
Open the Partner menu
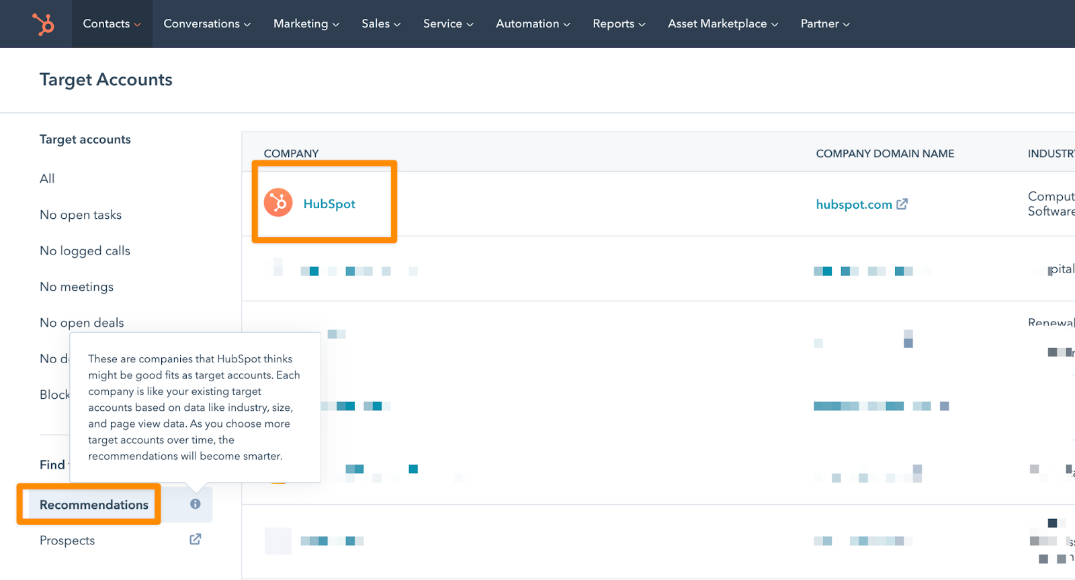point(825,23)
